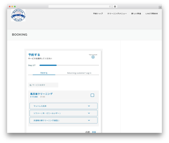Click the Step 2/7 progress bar
Viewport: 169px width, 143px height.
click(x=69, y=65)
